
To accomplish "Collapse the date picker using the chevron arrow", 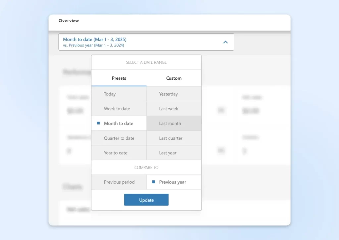I will click(225, 42).
